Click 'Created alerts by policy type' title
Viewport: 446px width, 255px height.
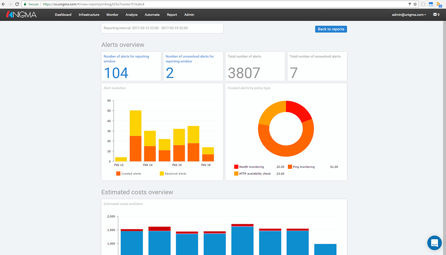(249, 88)
